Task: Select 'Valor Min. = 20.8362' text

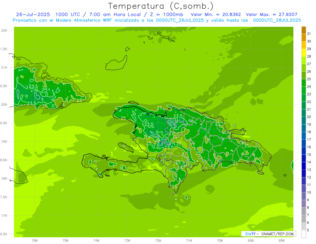Action: point(216,14)
